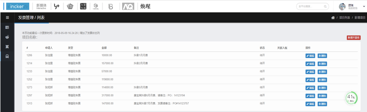The height and width of the screenshot is (112, 367).
Task: Open the Hispatial cube logo
Action: pos(96,6)
